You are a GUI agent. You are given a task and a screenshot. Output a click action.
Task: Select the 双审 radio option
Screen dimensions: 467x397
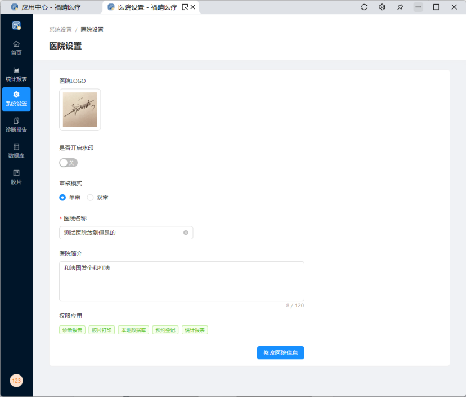pyautogui.click(x=90, y=198)
